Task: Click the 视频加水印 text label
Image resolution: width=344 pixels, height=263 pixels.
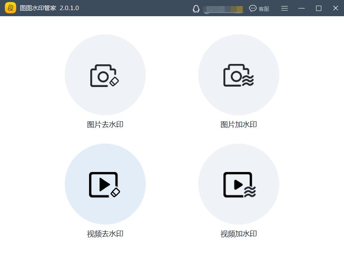Action: tap(239, 234)
